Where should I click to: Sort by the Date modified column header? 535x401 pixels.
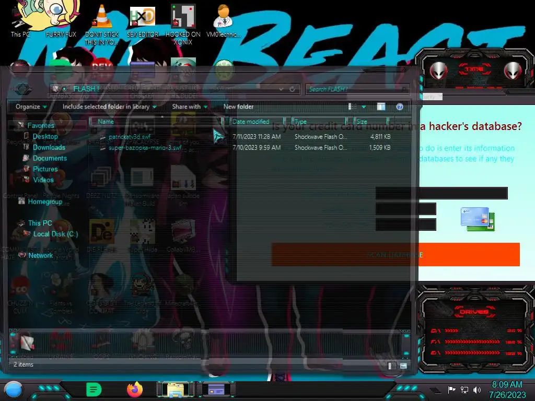tap(258, 122)
